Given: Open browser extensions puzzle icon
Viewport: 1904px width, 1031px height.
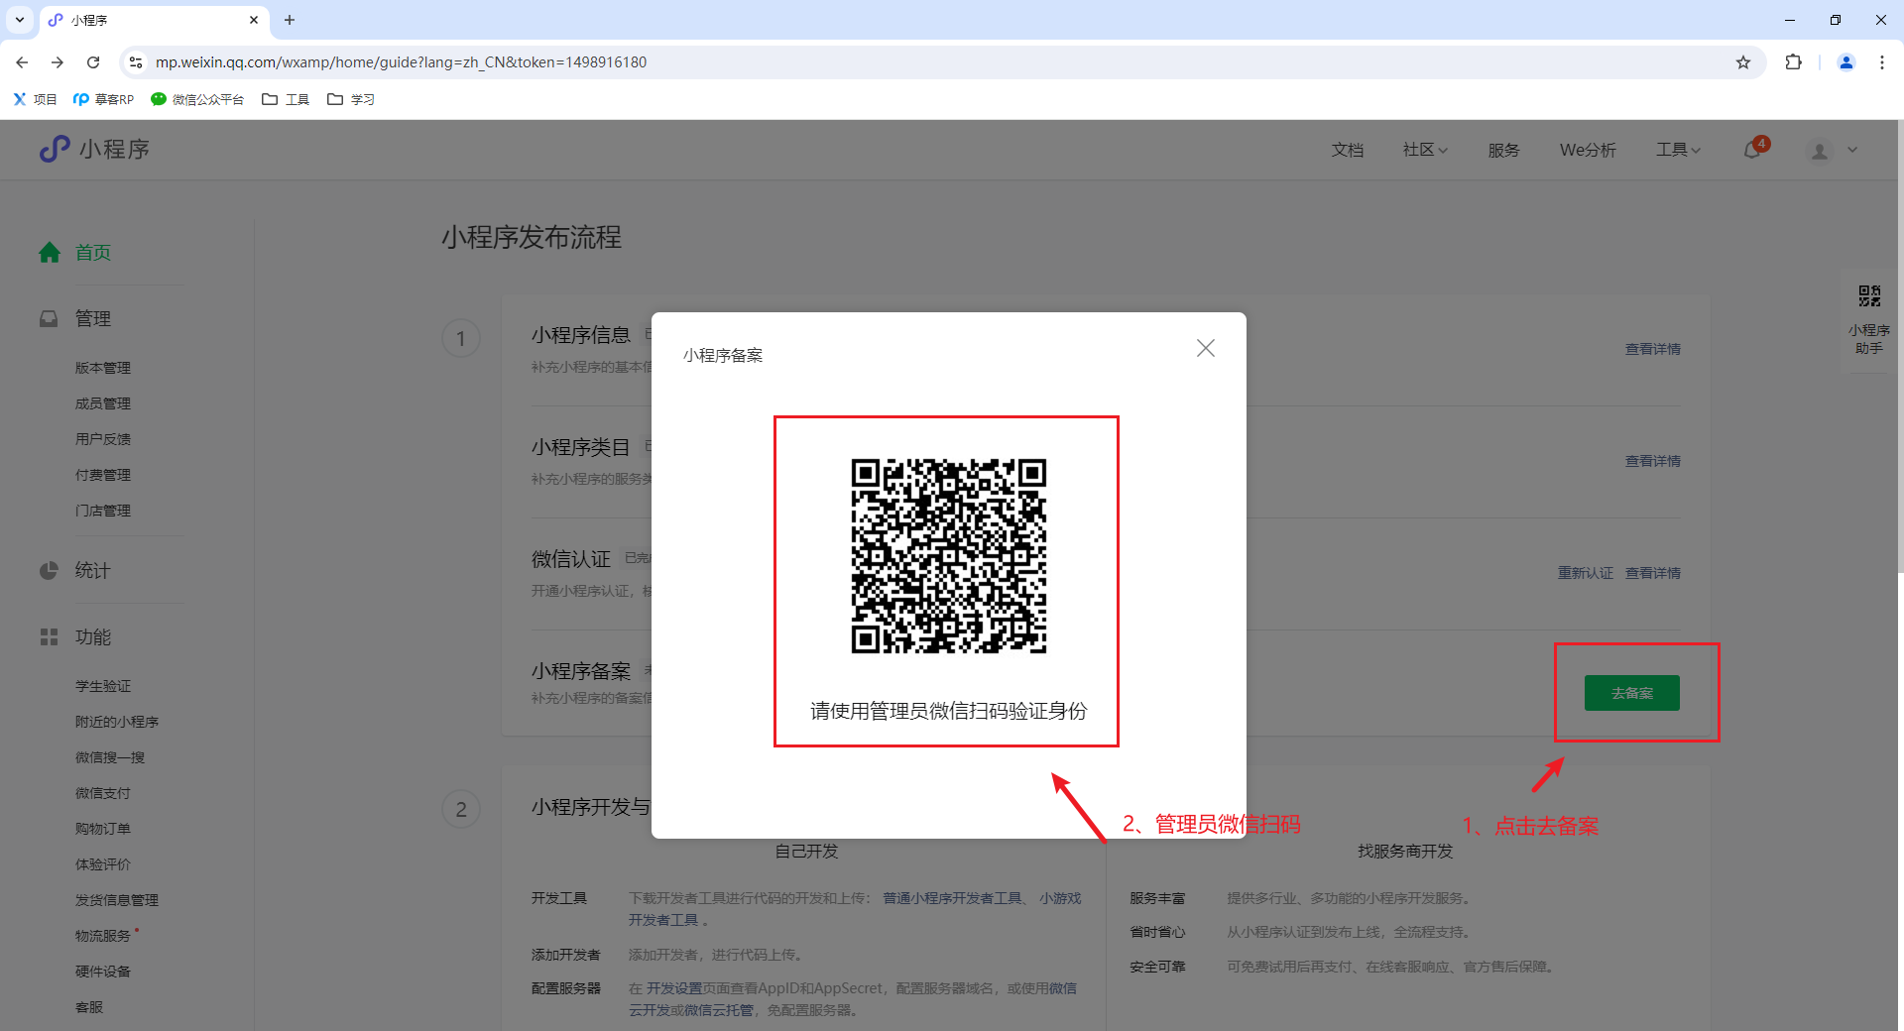Looking at the screenshot, I should pos(1793,62).
